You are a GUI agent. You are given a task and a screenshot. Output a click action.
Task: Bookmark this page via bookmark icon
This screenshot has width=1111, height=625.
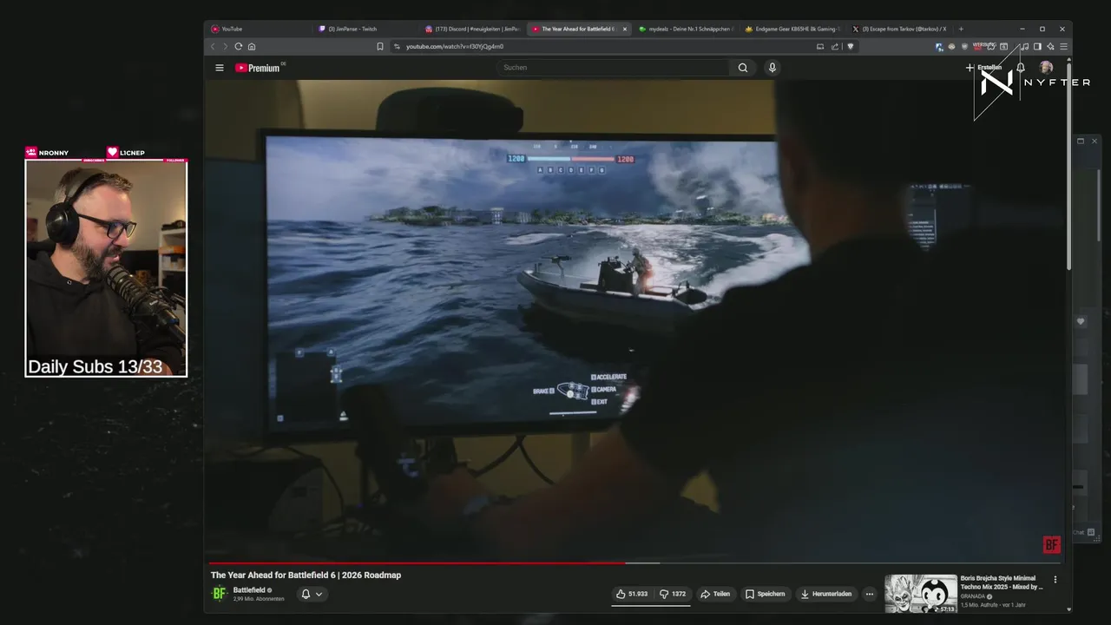pos(380,47)
